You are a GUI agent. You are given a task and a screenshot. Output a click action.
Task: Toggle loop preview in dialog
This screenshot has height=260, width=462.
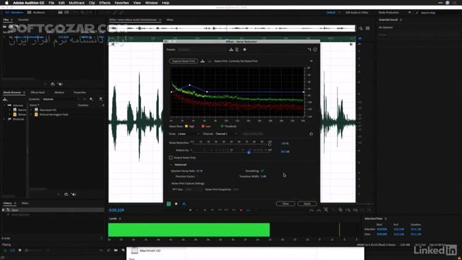coord(184,204)
